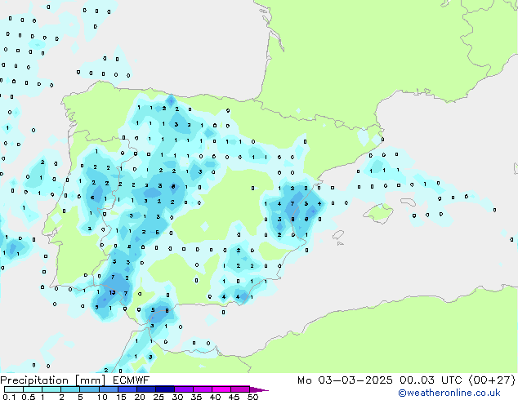Select the 20–25 mm dark blue swatch

(x=146, y=389)
